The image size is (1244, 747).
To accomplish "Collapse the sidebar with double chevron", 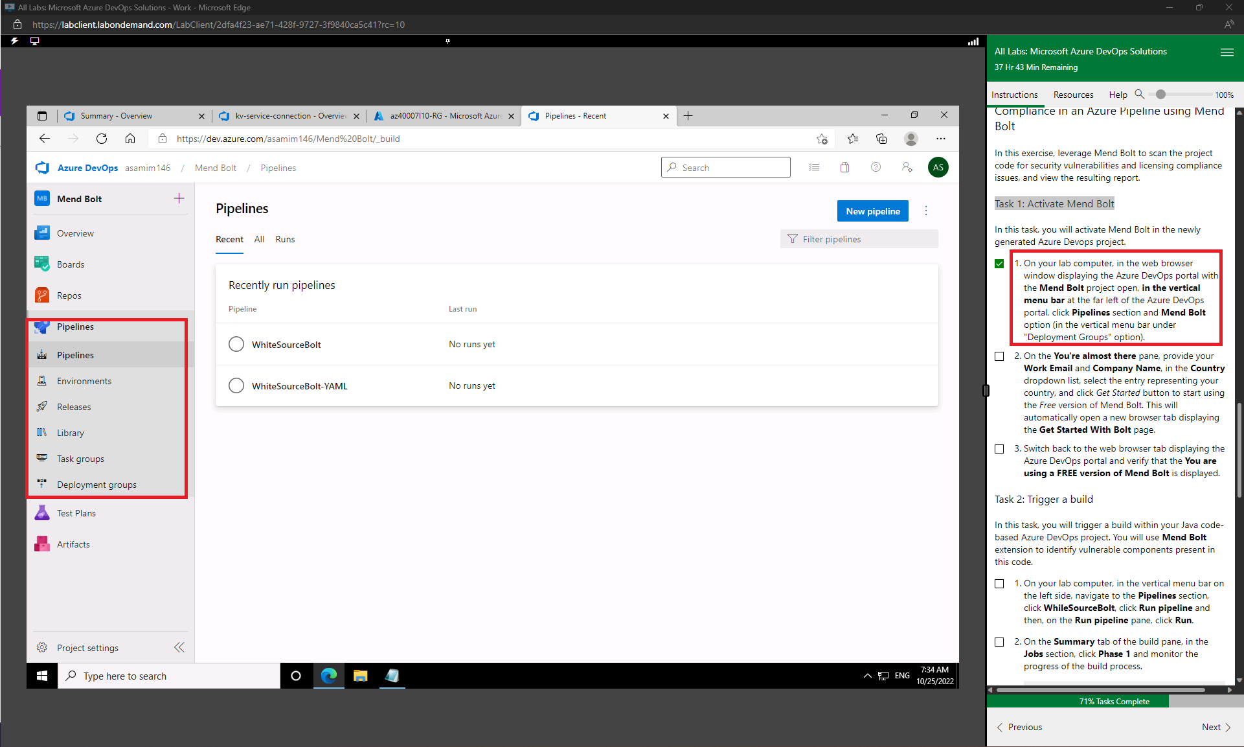I will (x=179, y=648).
